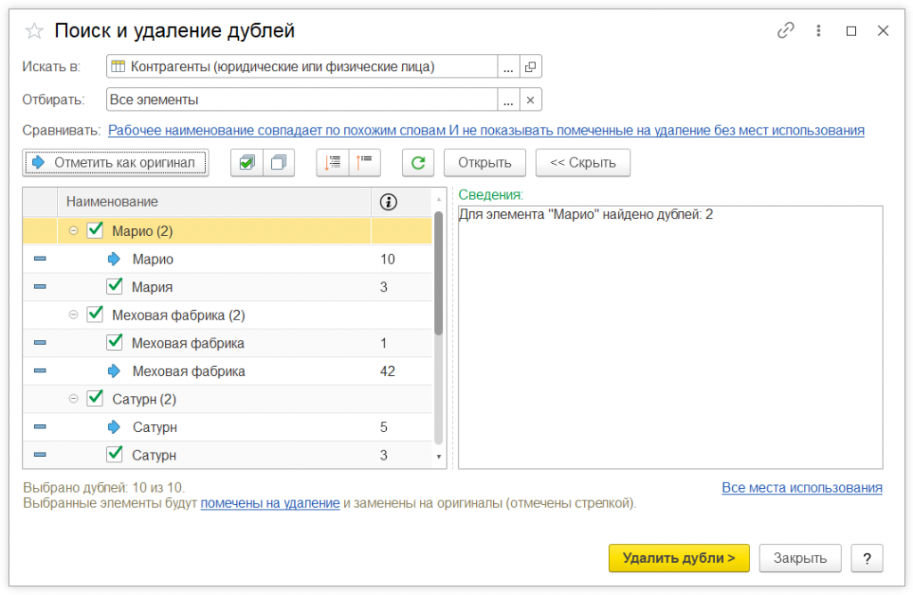Click the get link chain icon
This screenshot has width=913, height=595.
(786, 30)
